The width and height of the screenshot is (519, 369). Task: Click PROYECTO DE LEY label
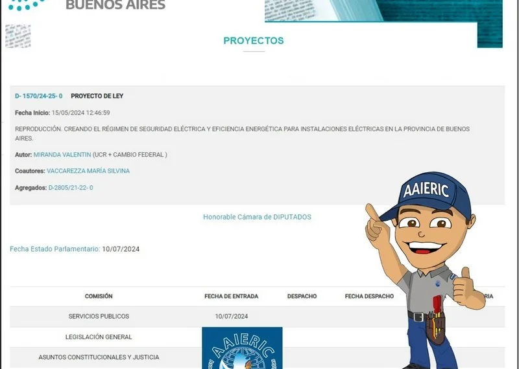click(97, 96)
